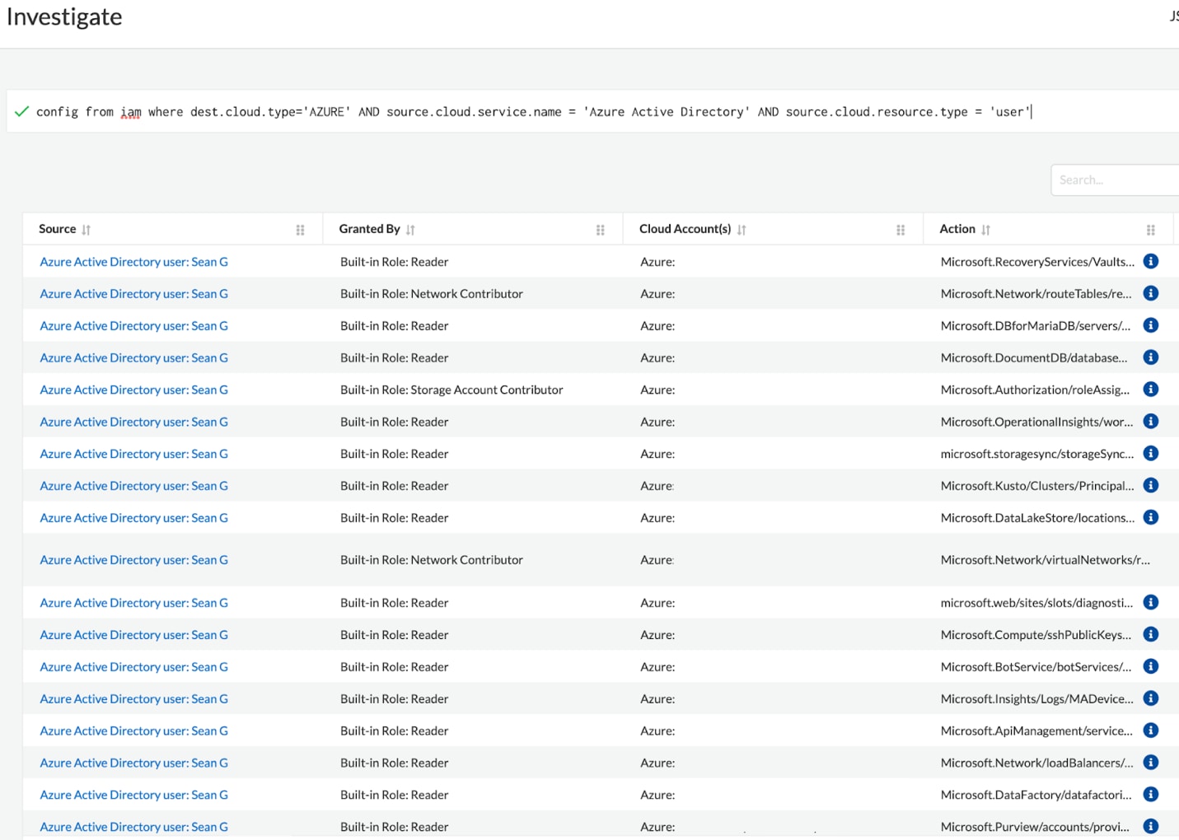
Task: Open info icon for microsoft.web/sites/slots/diagnosti action
Action: point(1151,603)
